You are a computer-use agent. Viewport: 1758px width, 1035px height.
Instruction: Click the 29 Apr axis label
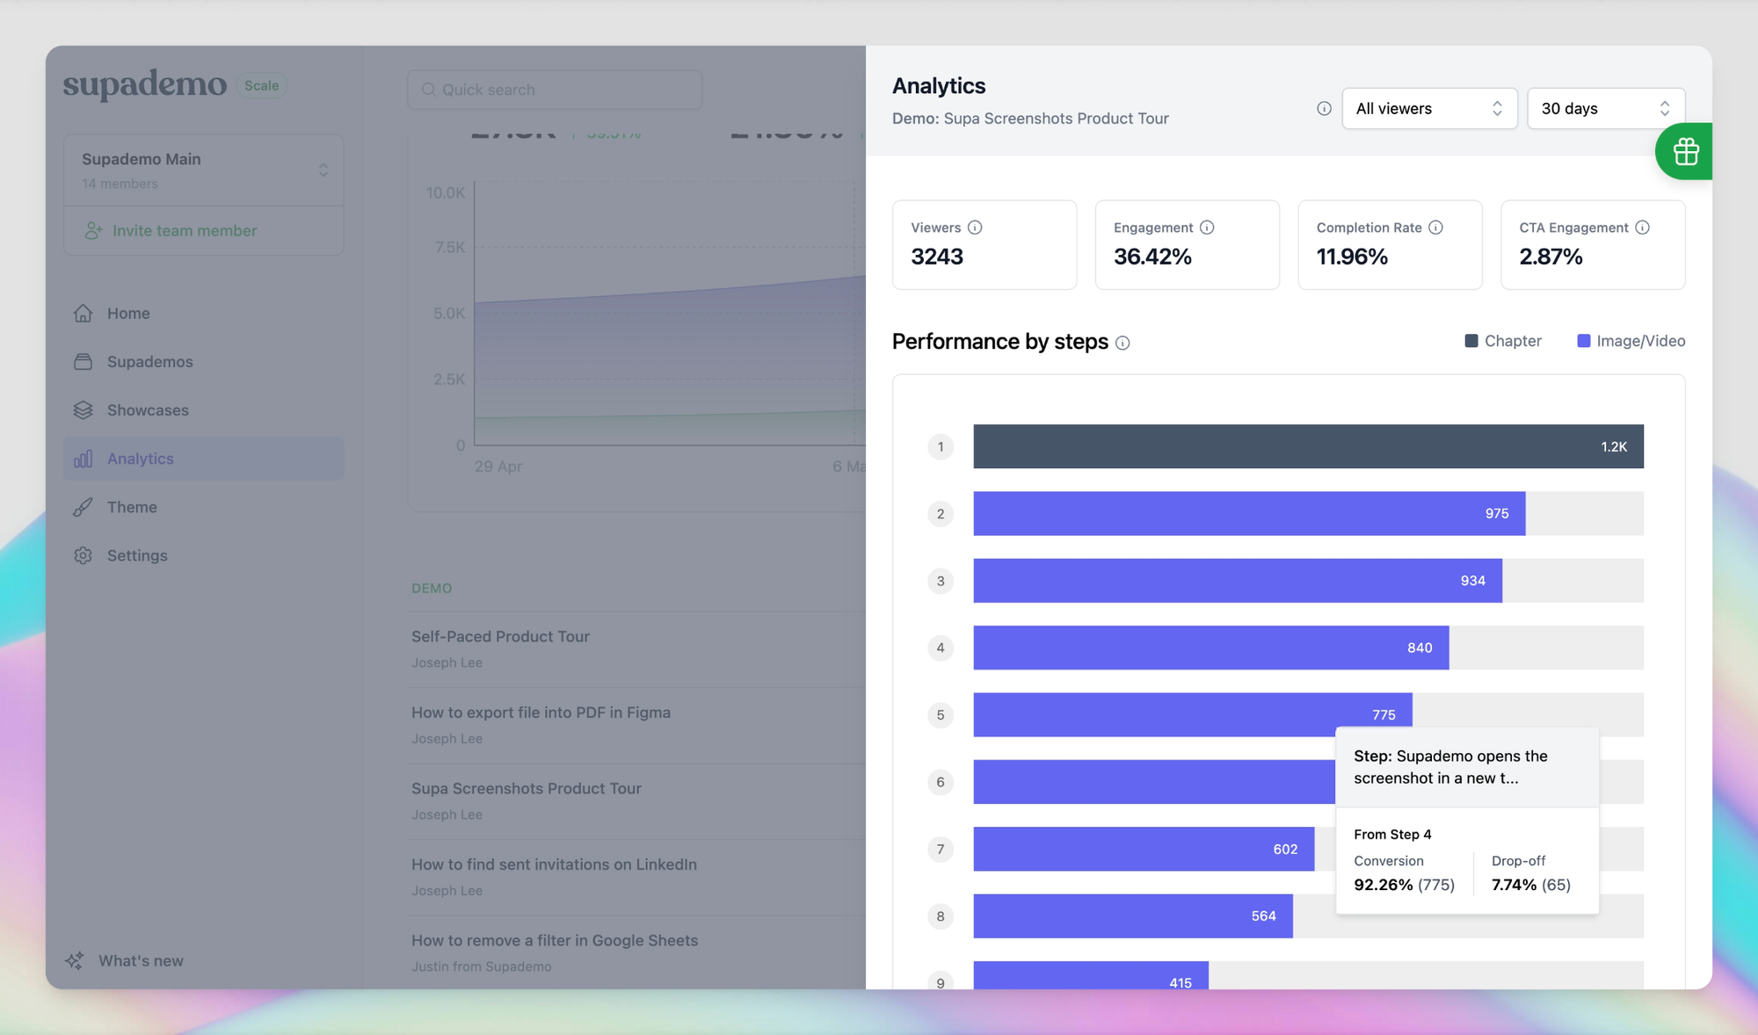tap(498, 467)
